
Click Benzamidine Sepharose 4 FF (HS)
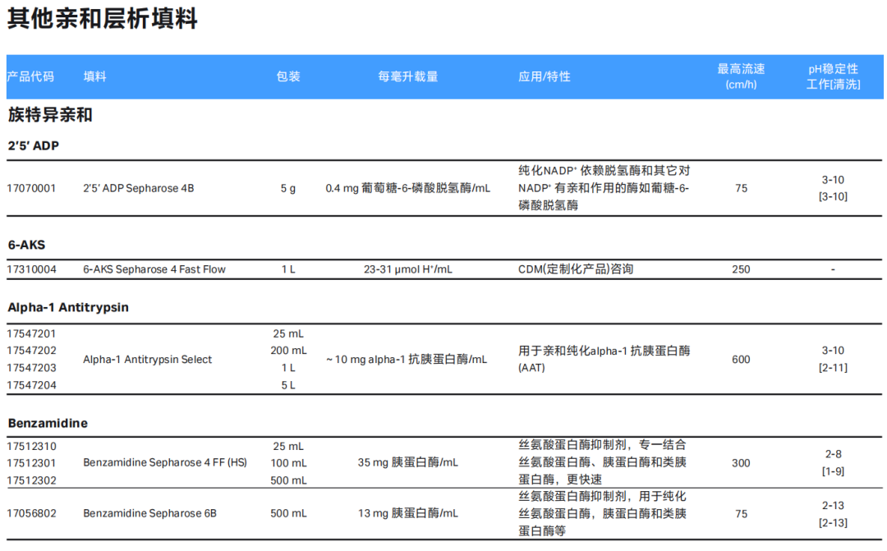pos(165,463)
